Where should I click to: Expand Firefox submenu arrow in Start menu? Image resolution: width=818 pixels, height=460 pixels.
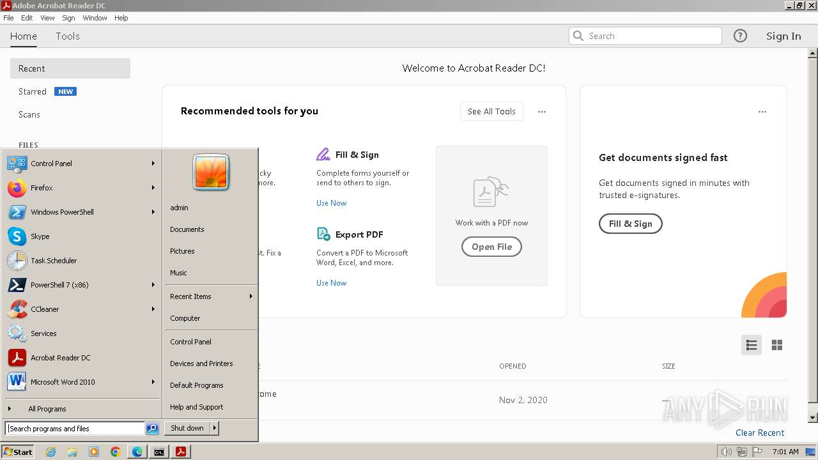pyautogui.click(x=153, y=188)
